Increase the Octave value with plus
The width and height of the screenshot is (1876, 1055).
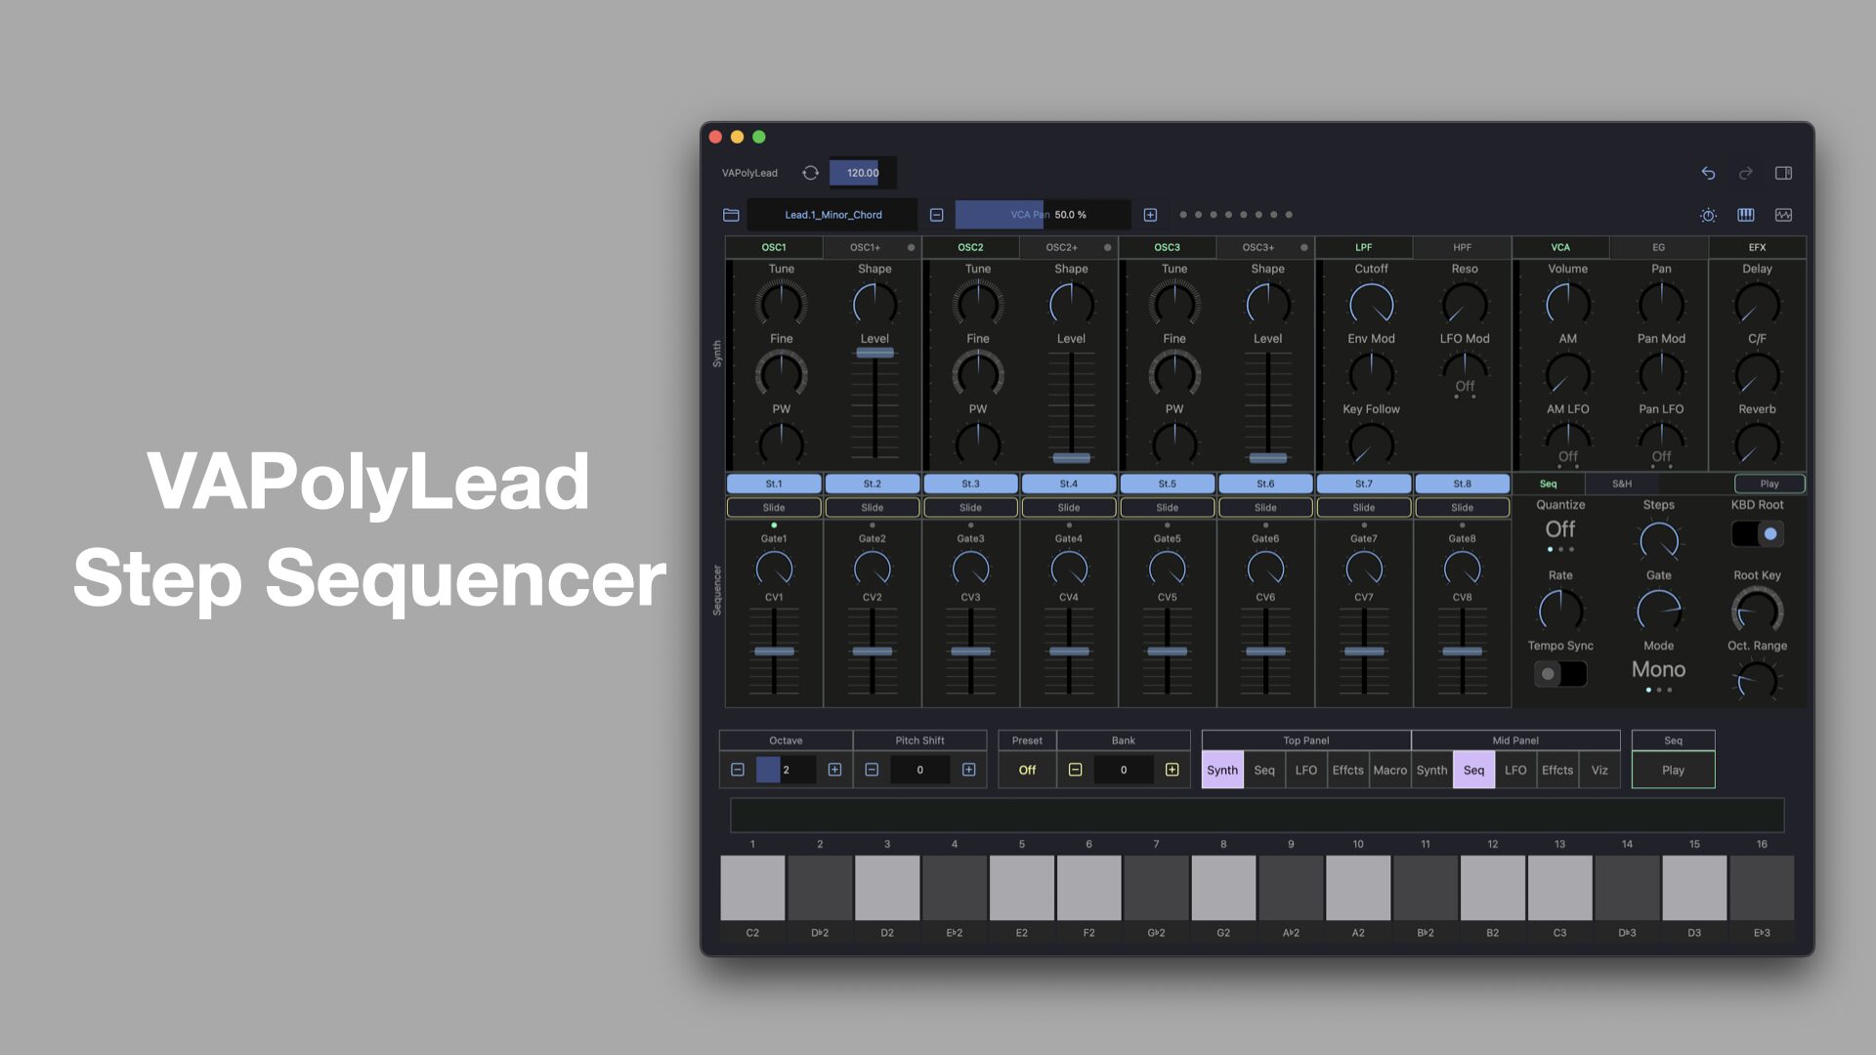coord(834,770)
